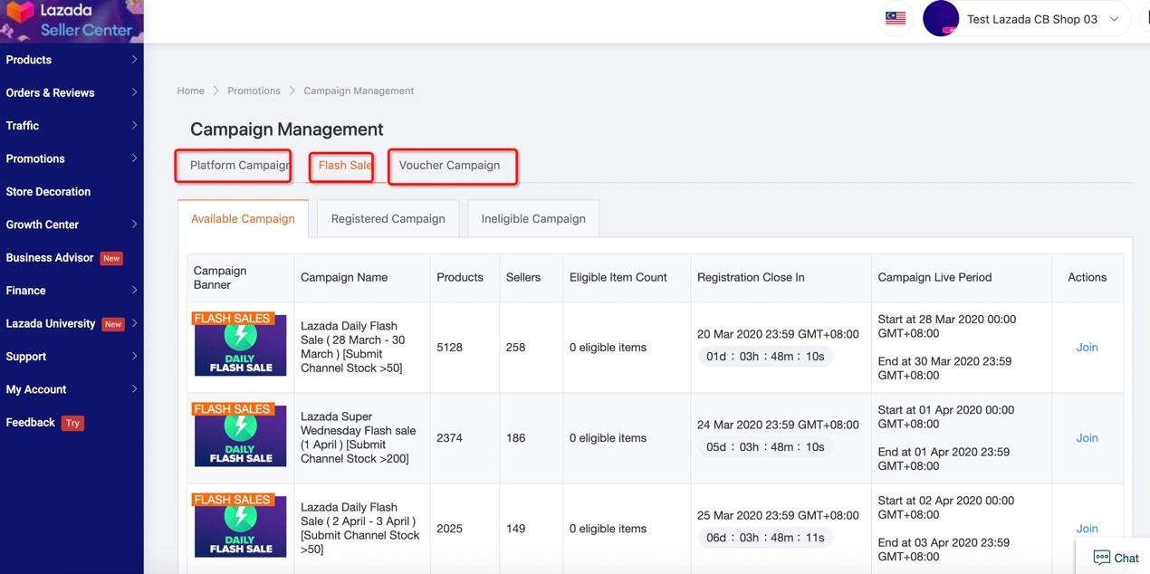The height and width of the screenshot is (574, 1150).
Task: Open the Chat widget
Action: [1116, 558]
